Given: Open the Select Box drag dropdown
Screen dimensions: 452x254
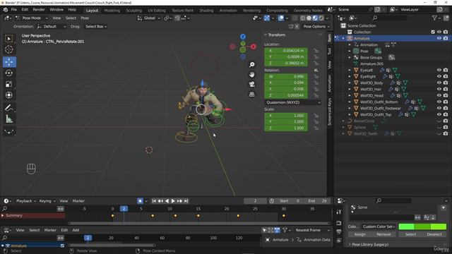Looking at the screenshot, I should 96,27.
